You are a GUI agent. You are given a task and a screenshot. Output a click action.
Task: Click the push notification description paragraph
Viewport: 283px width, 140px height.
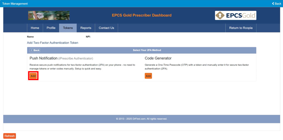82,67
